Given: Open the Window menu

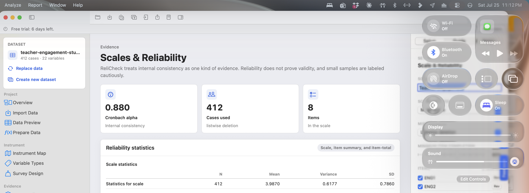Looking at the screenshot, I should [57, 5].
